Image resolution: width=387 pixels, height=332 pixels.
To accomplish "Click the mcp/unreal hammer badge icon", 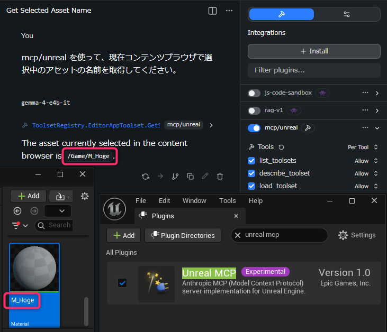I will click(x=308, y=128).
